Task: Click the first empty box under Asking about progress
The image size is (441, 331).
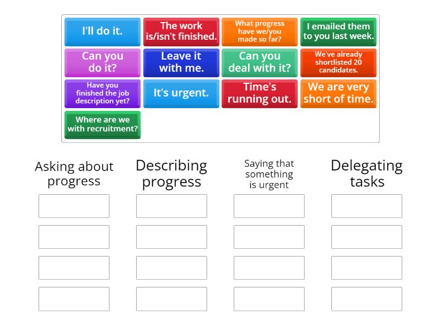Action: coord(74,206)
